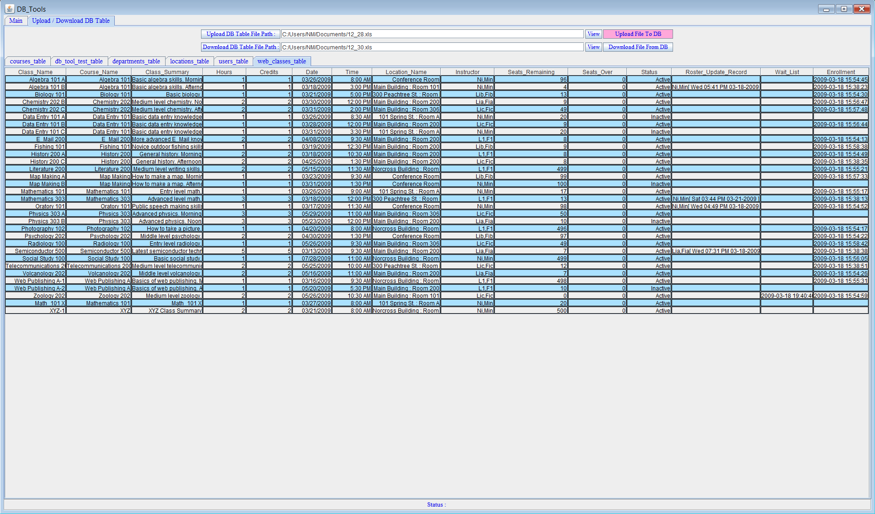Focus the upload path field with 12_28.xls
This screenshot has width=875, height=514.
pyautogui.click(x=432, y=34)
